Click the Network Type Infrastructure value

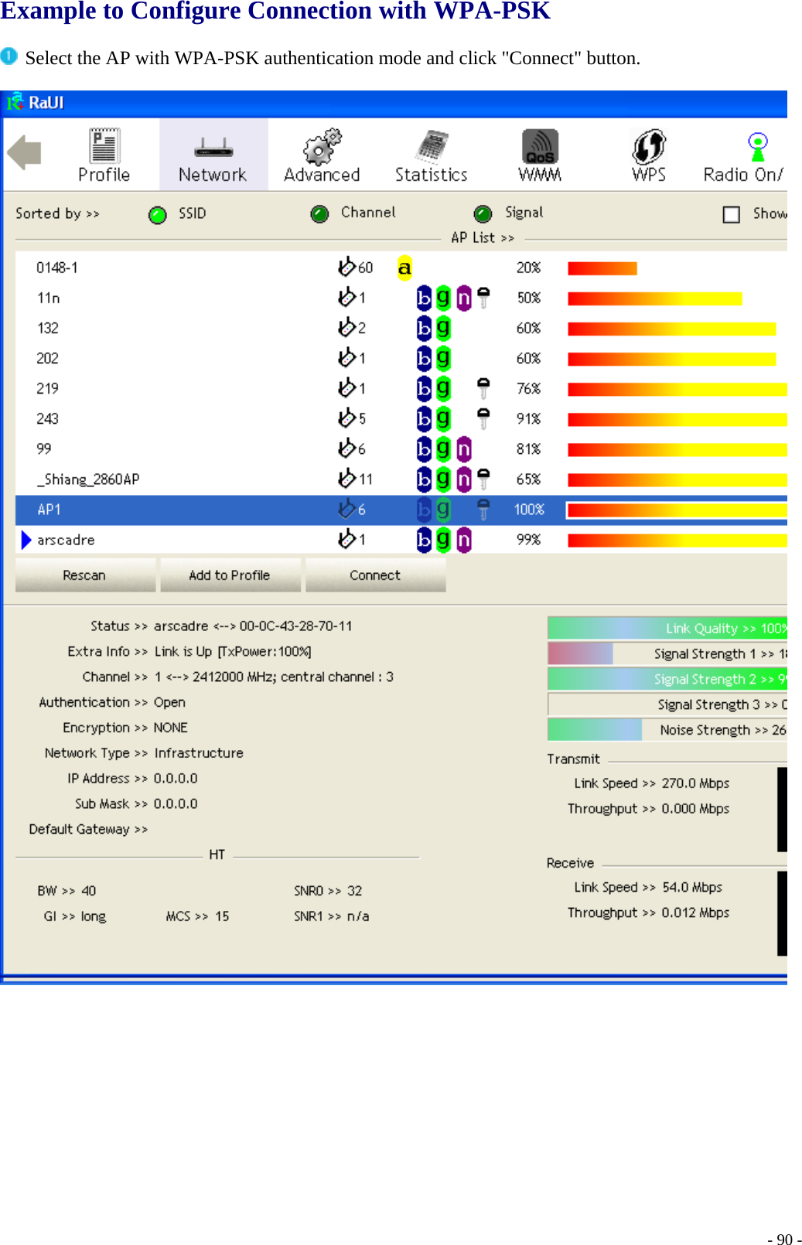199,753
